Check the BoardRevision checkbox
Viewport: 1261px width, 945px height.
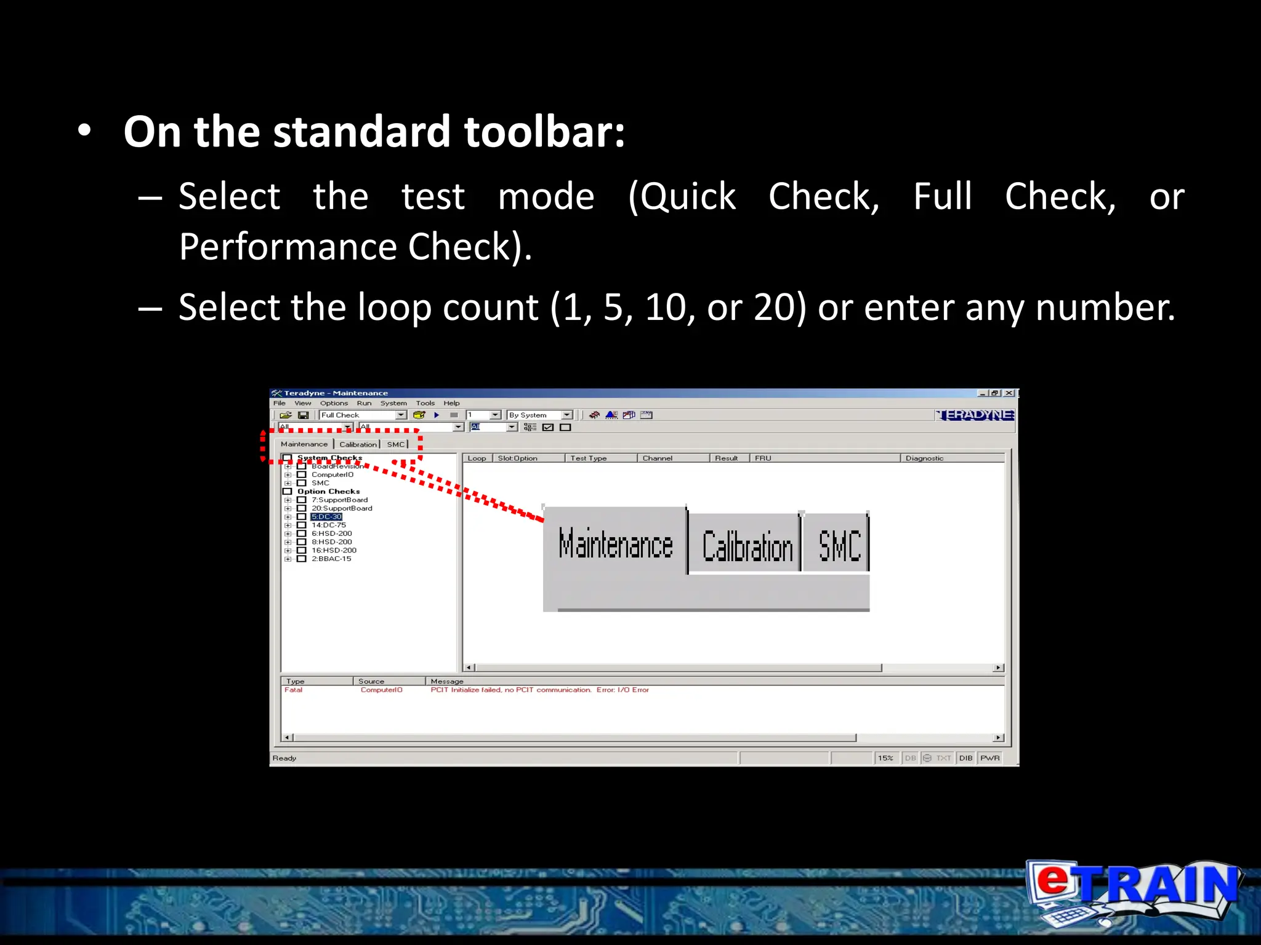click(302, 466)
